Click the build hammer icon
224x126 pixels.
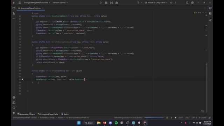(138, 3)
